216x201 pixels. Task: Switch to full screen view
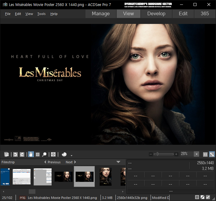[53, 154]
